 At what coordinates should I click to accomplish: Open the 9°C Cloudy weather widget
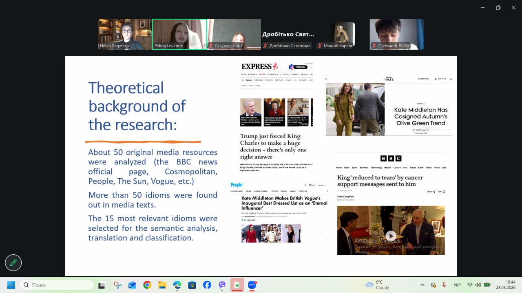coord(377,284)
